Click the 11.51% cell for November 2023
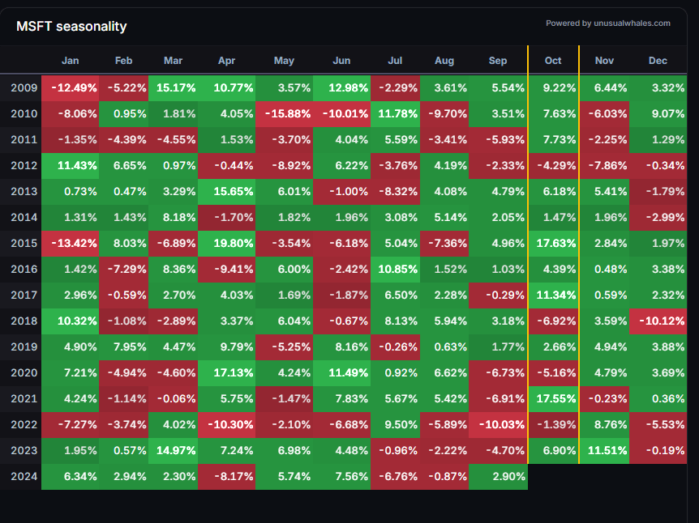 [x=604, y=450]
